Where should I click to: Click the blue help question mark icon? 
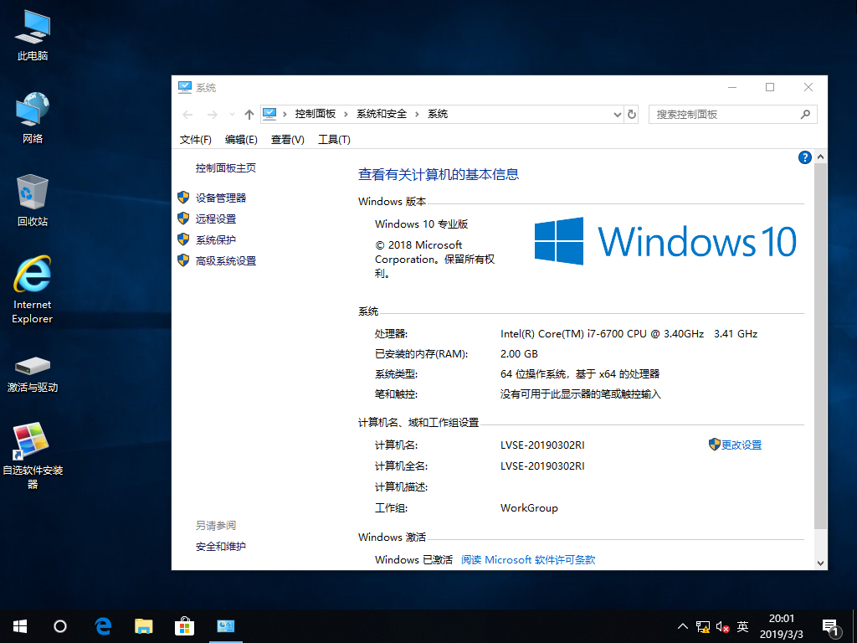click(x=804, y=157)
